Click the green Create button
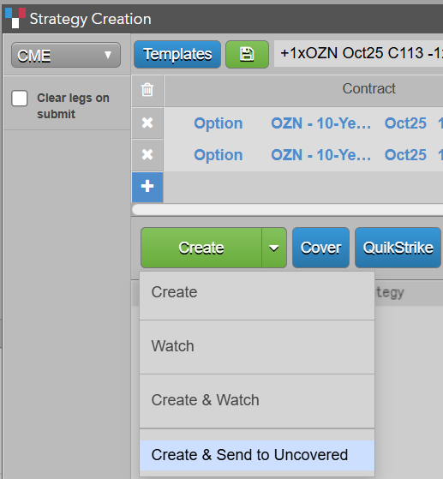Viewport: 443px width, 479px height. [x=201, y=248]
